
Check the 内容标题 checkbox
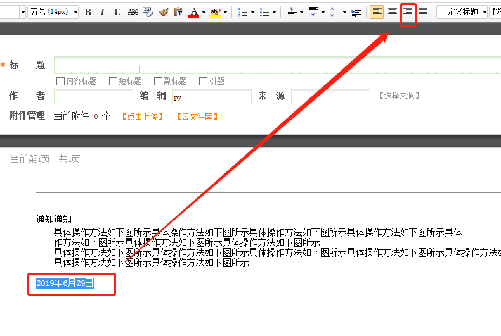pyautogui.click(x=61, y=81)
